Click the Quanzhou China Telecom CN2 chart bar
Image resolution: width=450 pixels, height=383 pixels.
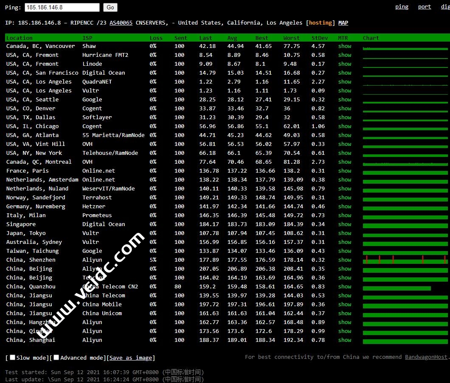[397, 288]
